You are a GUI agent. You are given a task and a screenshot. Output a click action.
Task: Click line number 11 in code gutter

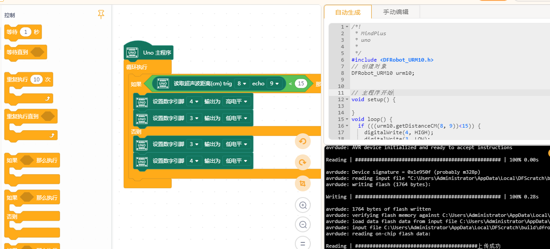[341, 93]
